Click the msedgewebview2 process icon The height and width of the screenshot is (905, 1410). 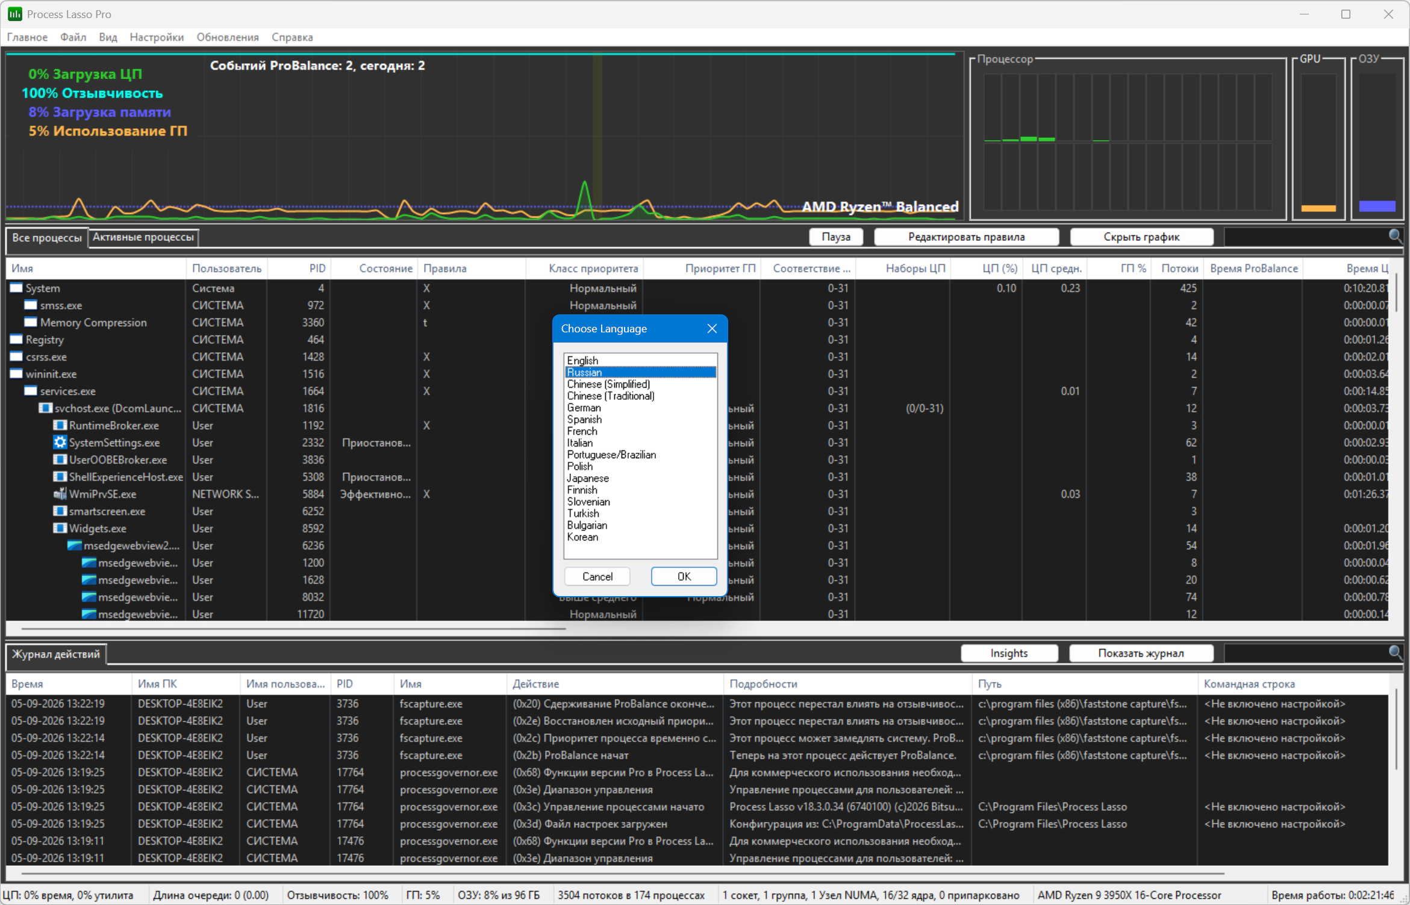pos(74,546)
